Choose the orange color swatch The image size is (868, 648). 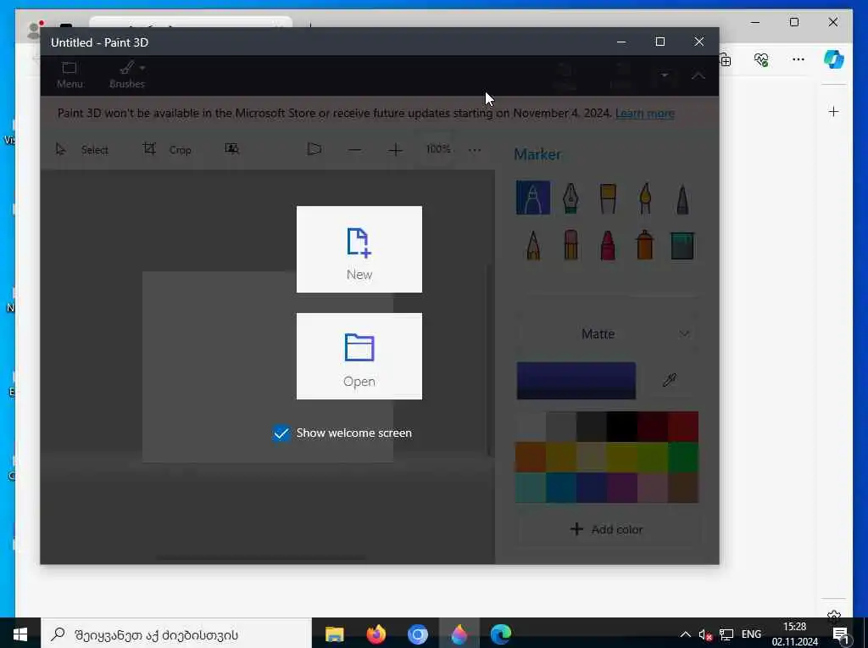[x=531, y=457]
